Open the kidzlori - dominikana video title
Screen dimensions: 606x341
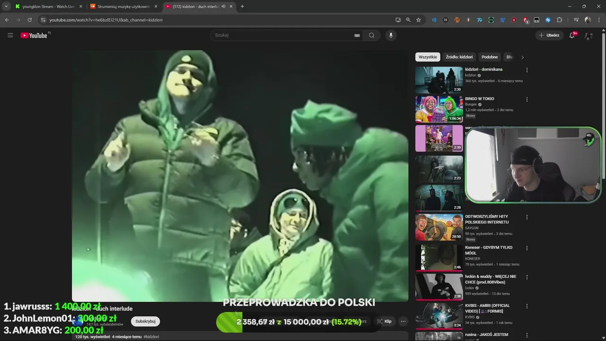(x=483, y=69)
